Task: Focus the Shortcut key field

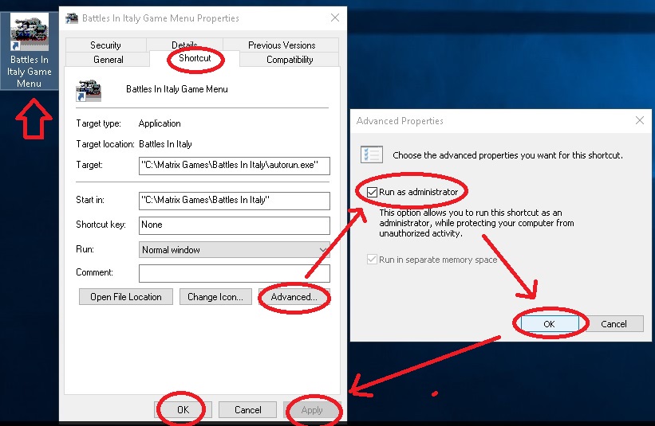Action: click(x=235, y=225)
